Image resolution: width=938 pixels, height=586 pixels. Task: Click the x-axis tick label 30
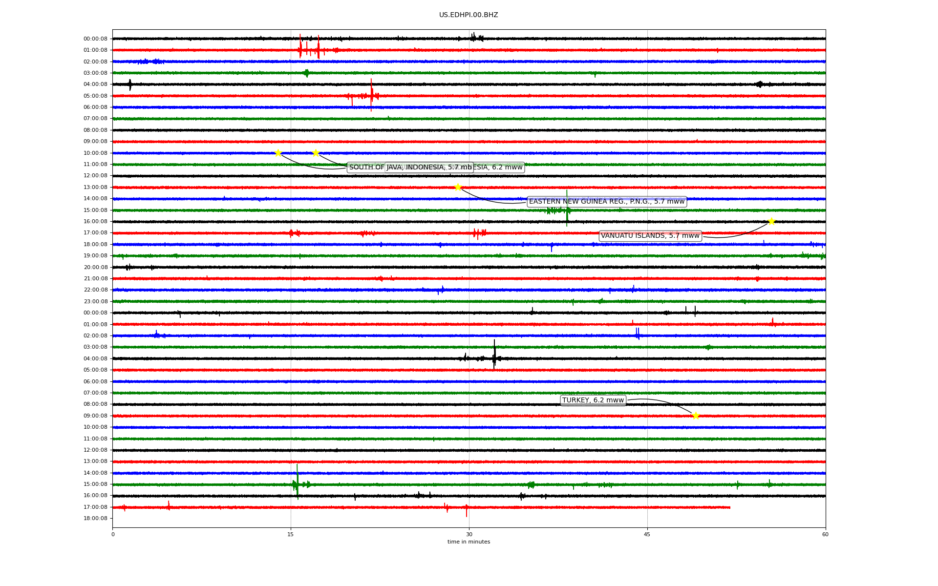469,534
